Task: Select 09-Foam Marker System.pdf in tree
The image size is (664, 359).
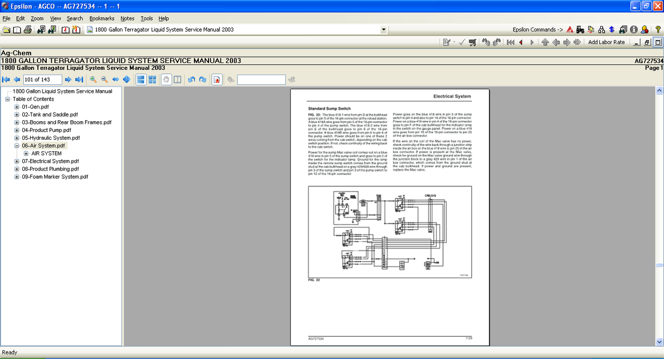Action: click(x=55, y=177)
